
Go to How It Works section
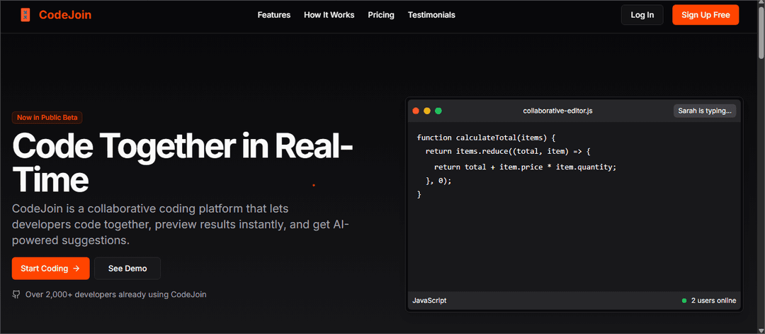point(329,15)
